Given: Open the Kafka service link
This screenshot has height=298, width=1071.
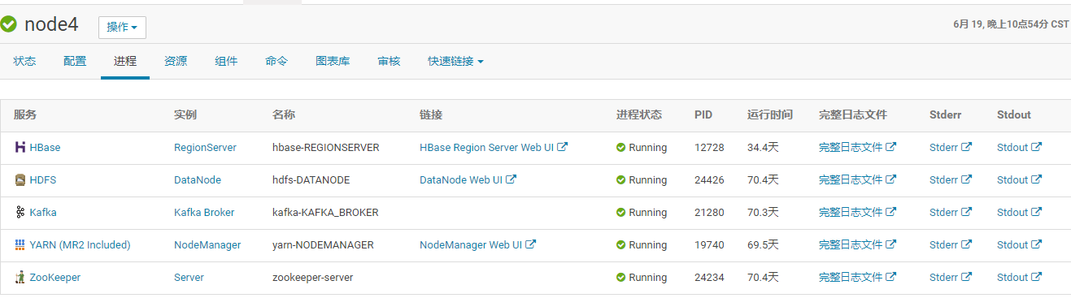Looking at the screenshot, I should click(43, 213).
